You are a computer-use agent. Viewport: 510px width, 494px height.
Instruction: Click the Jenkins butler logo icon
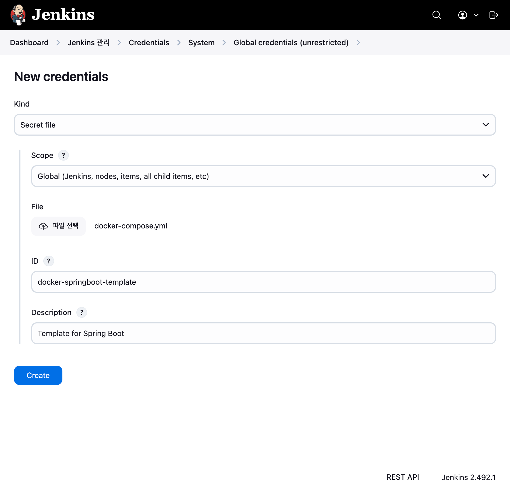click(18, 15)
